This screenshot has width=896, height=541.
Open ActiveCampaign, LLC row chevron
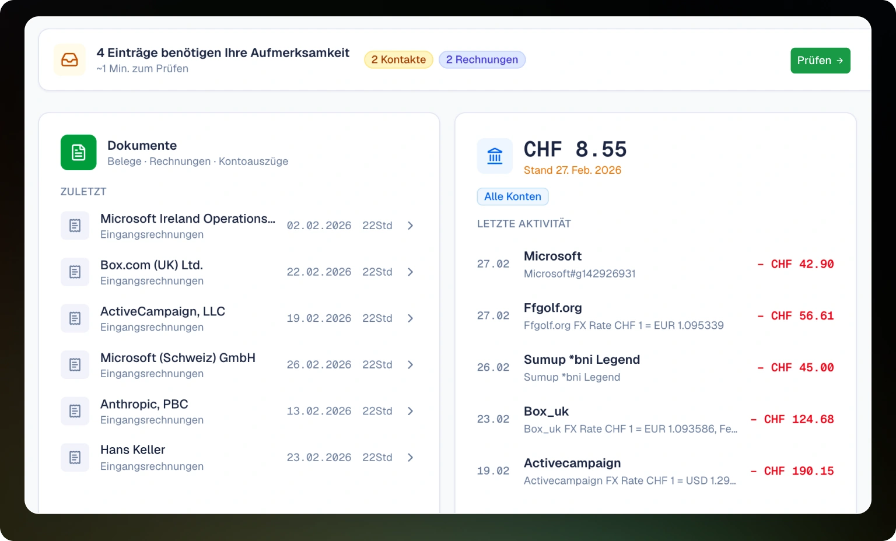(x=410, y=318)
